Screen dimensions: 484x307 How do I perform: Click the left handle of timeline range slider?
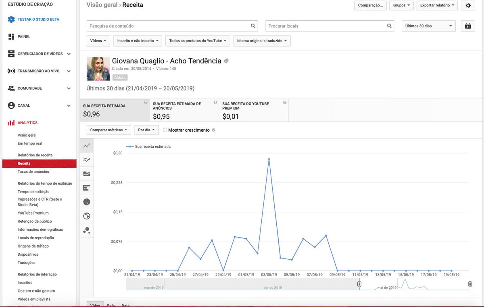coord(359,284)
